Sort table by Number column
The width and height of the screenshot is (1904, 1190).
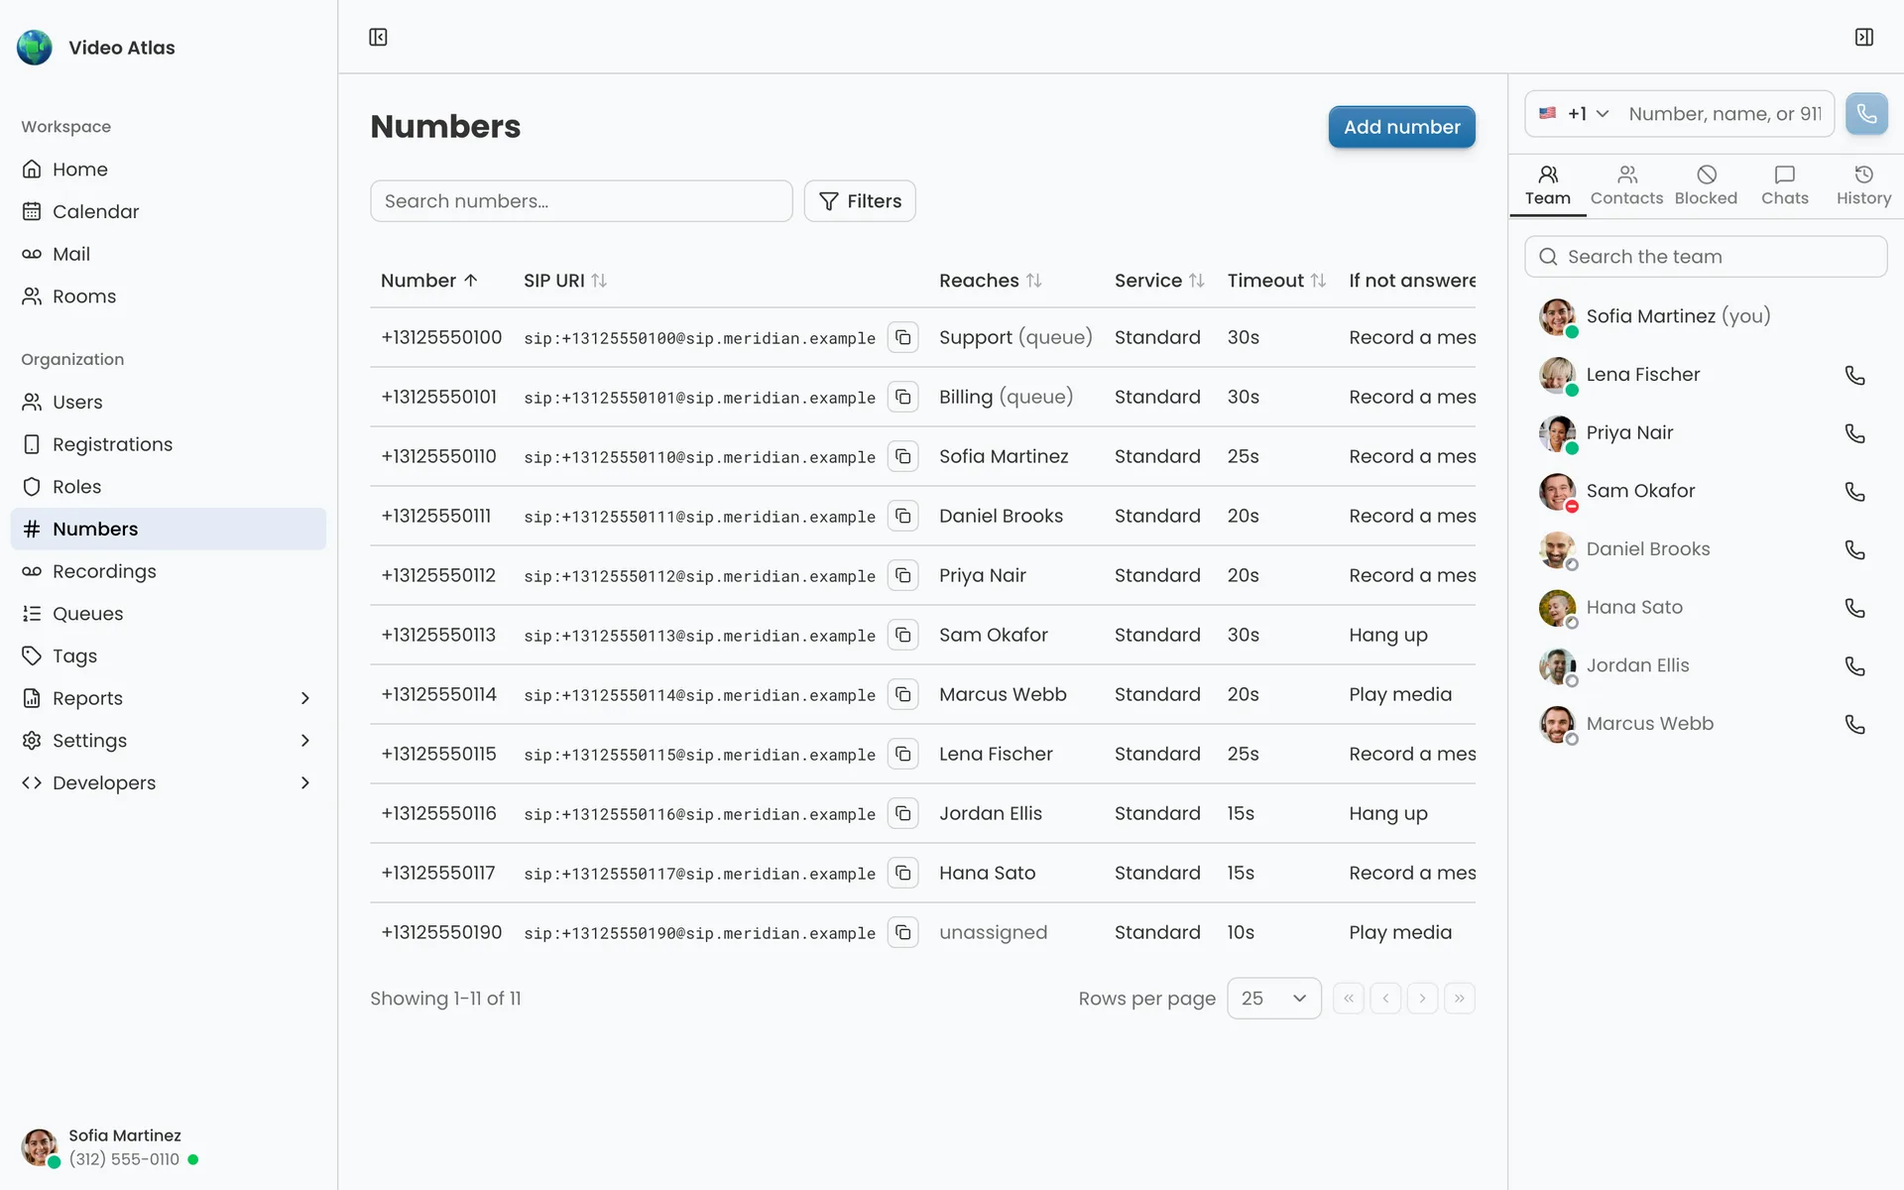(429, 281)
